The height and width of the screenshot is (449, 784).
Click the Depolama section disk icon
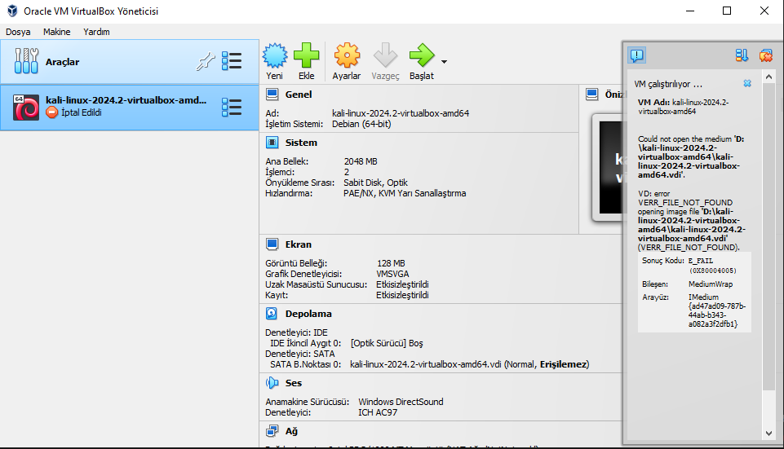pyautogui.click(x=272, y=314)
